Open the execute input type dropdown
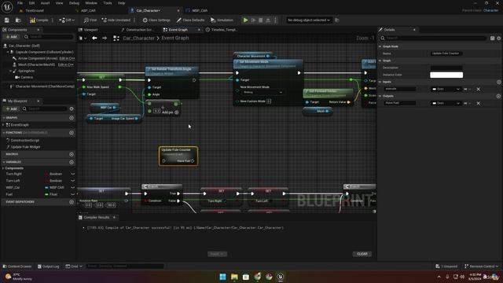 pos(446,89)
